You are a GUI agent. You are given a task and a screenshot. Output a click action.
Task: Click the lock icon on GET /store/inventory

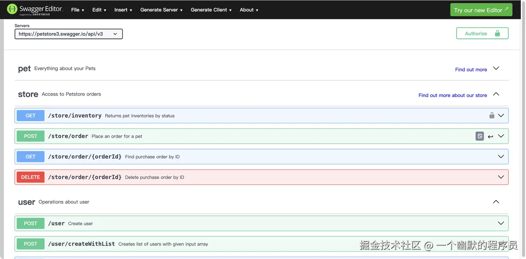491,116
